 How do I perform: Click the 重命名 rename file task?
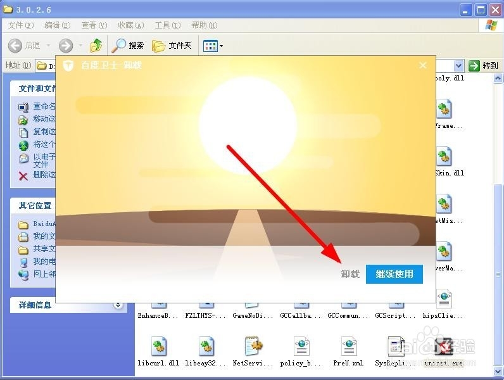(44, 106)
